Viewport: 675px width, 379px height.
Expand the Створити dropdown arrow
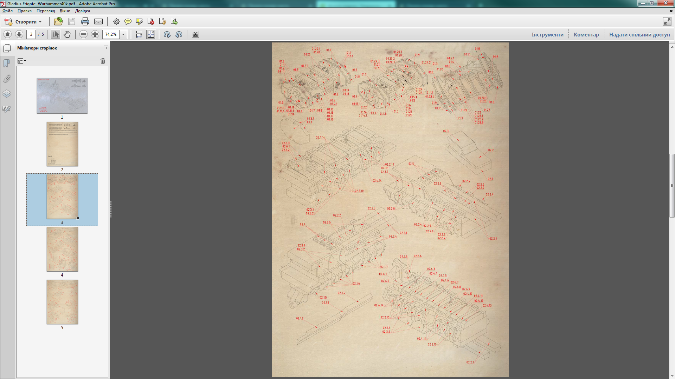pyautogui.click(x=40, y=22)
